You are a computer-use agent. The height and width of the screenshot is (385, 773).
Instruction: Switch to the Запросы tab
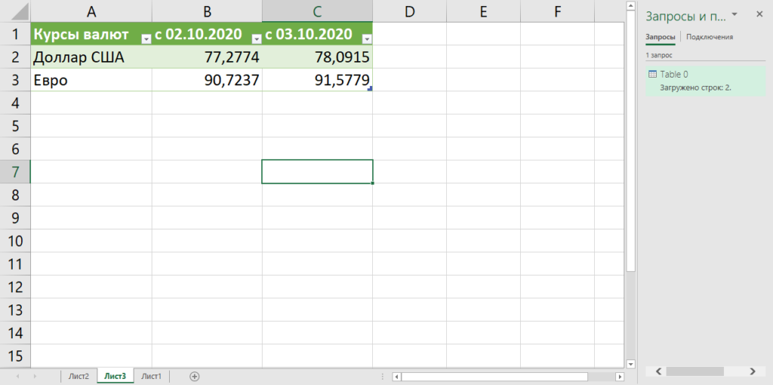click(x=660, y=37)
